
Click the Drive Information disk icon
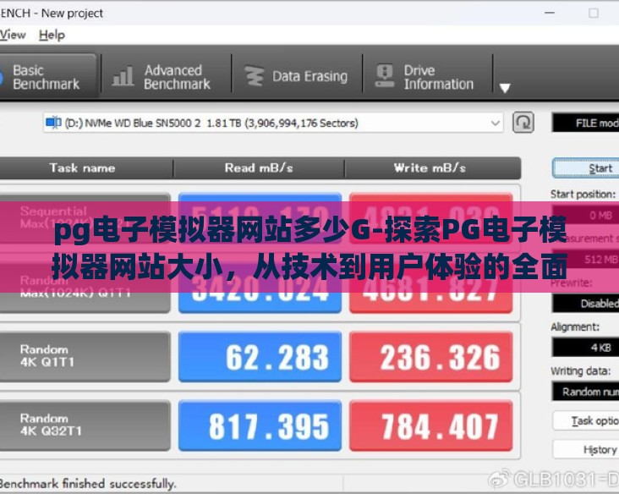coord(385,75)
